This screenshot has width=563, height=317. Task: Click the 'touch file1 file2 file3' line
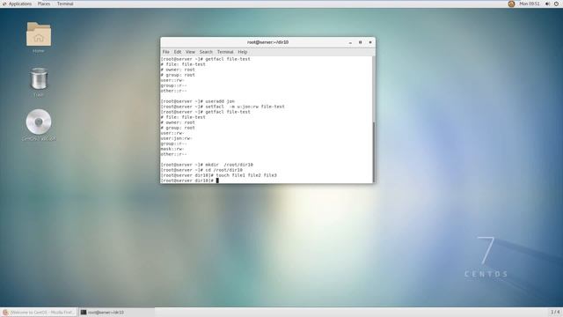218,175
